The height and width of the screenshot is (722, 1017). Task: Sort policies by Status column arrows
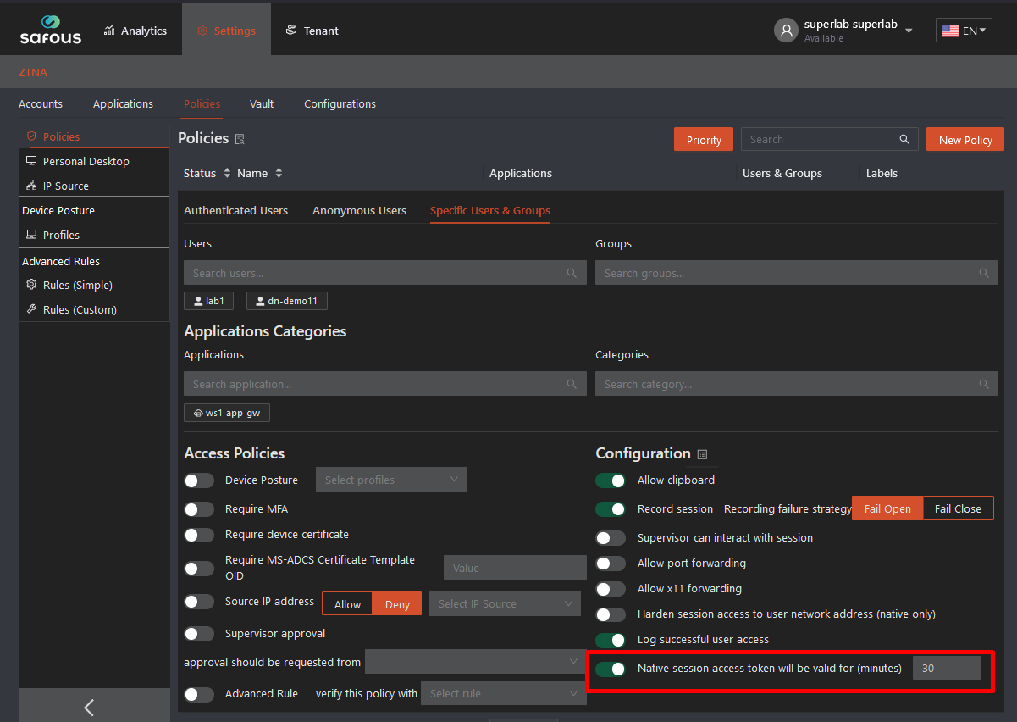227,174
